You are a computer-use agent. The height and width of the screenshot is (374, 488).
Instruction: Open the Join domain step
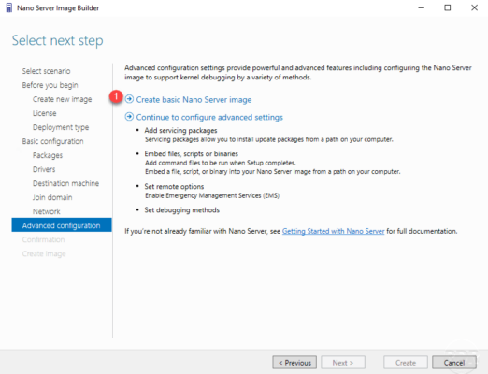[52, 197]
